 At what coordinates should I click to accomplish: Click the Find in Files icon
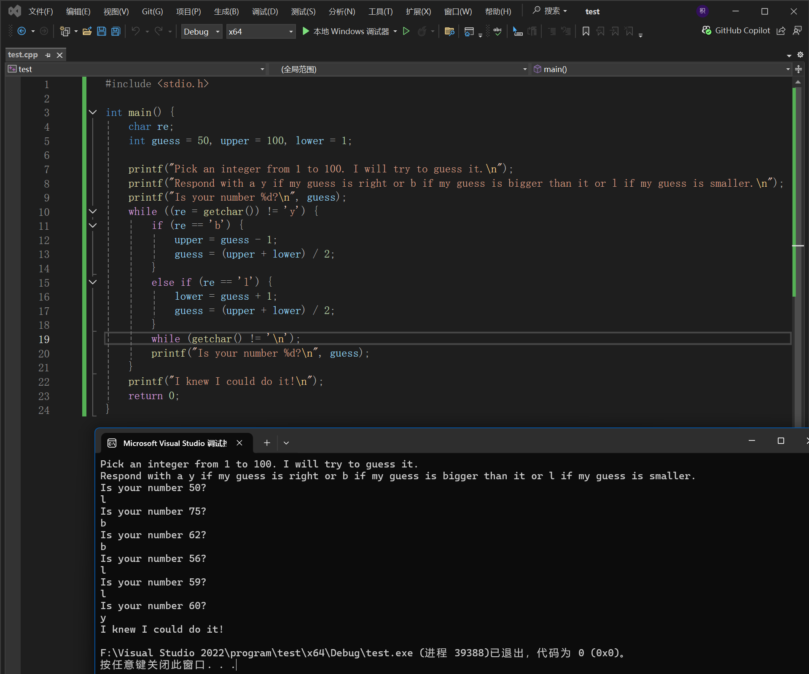click(x=449, y=31)
